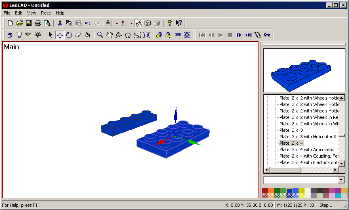Expand the snap grid options dropdown arrow

coord(131,23)
